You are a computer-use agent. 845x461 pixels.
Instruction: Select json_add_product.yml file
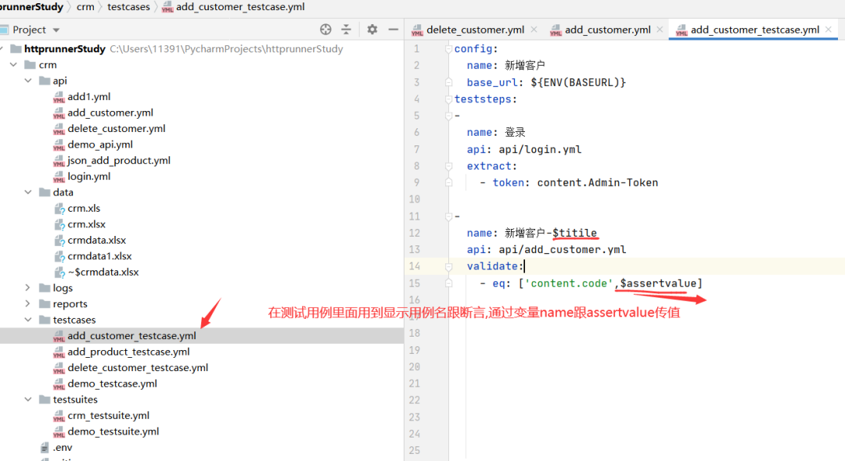tap(119, 160)
